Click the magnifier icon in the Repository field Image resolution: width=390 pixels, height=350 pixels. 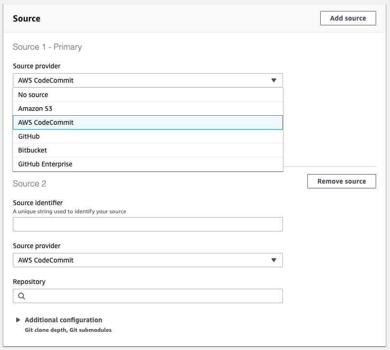22,296
